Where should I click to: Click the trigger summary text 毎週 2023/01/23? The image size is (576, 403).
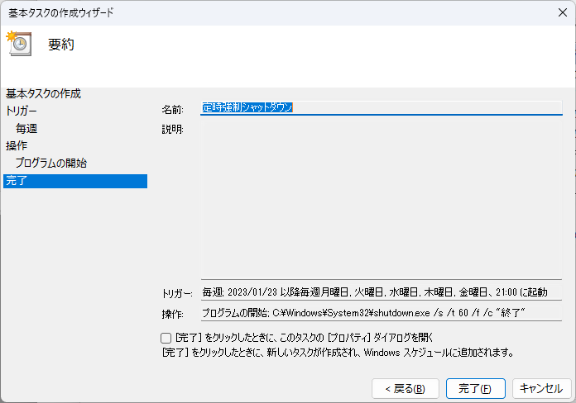[382, 292]
